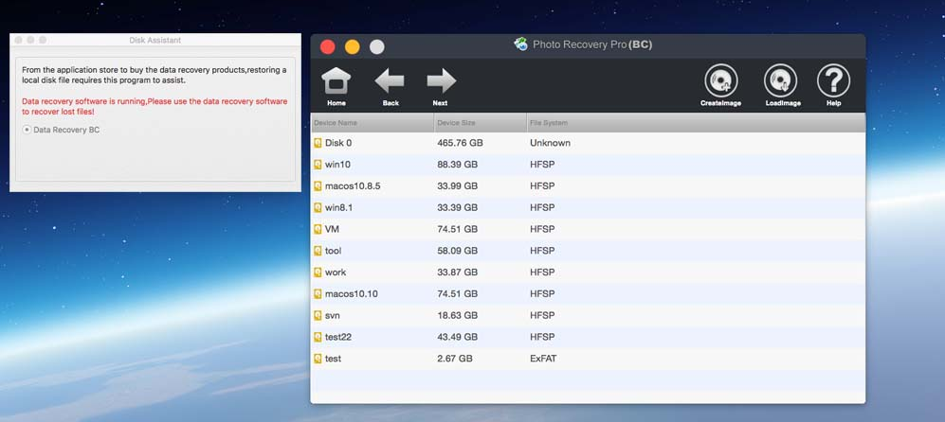The height and width of the screenshot is (422, 945).
Task: Select the drive icon for win8.1
Action: point(318,208)
